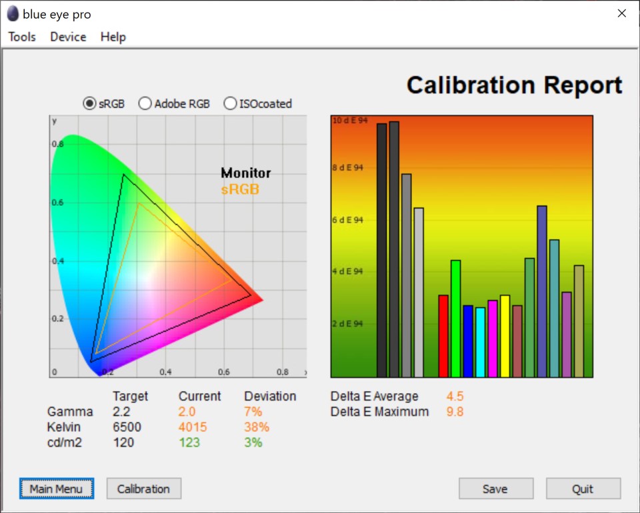Click the blue eye pro app icon
This screenshot has width=640, height=513.
tap(13, 14)
